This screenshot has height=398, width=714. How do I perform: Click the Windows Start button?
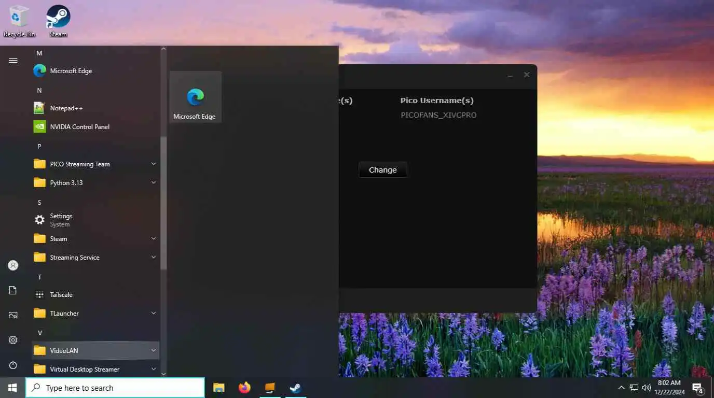click(x=12, y=388)
